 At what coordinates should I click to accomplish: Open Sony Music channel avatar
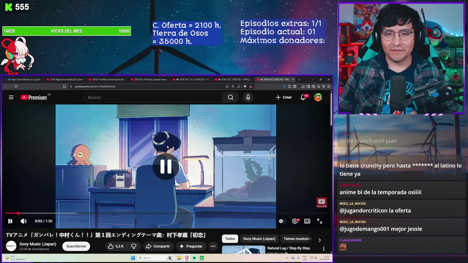click(11, 246)
